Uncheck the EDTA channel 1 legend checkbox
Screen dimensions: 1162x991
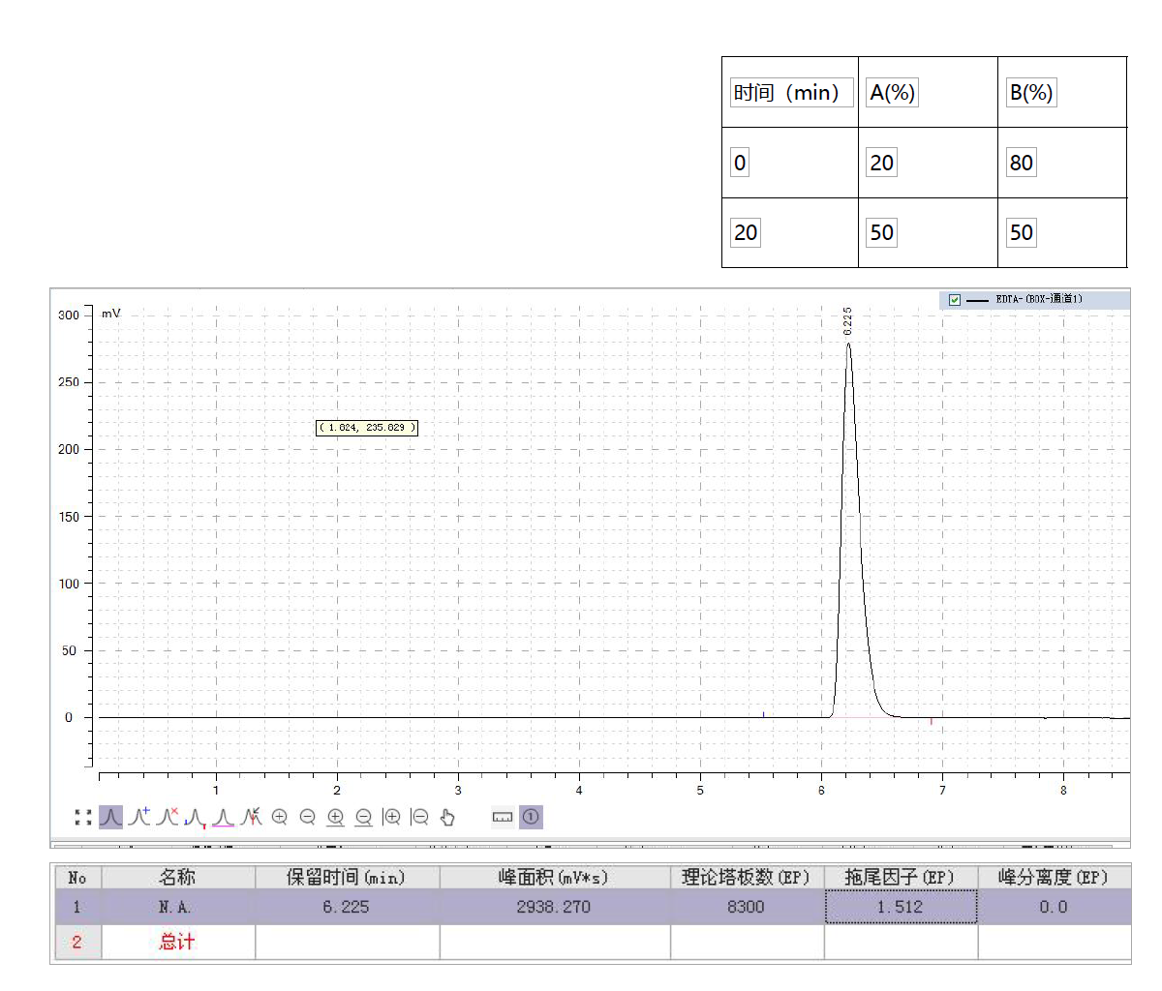[x=955, y=300]
